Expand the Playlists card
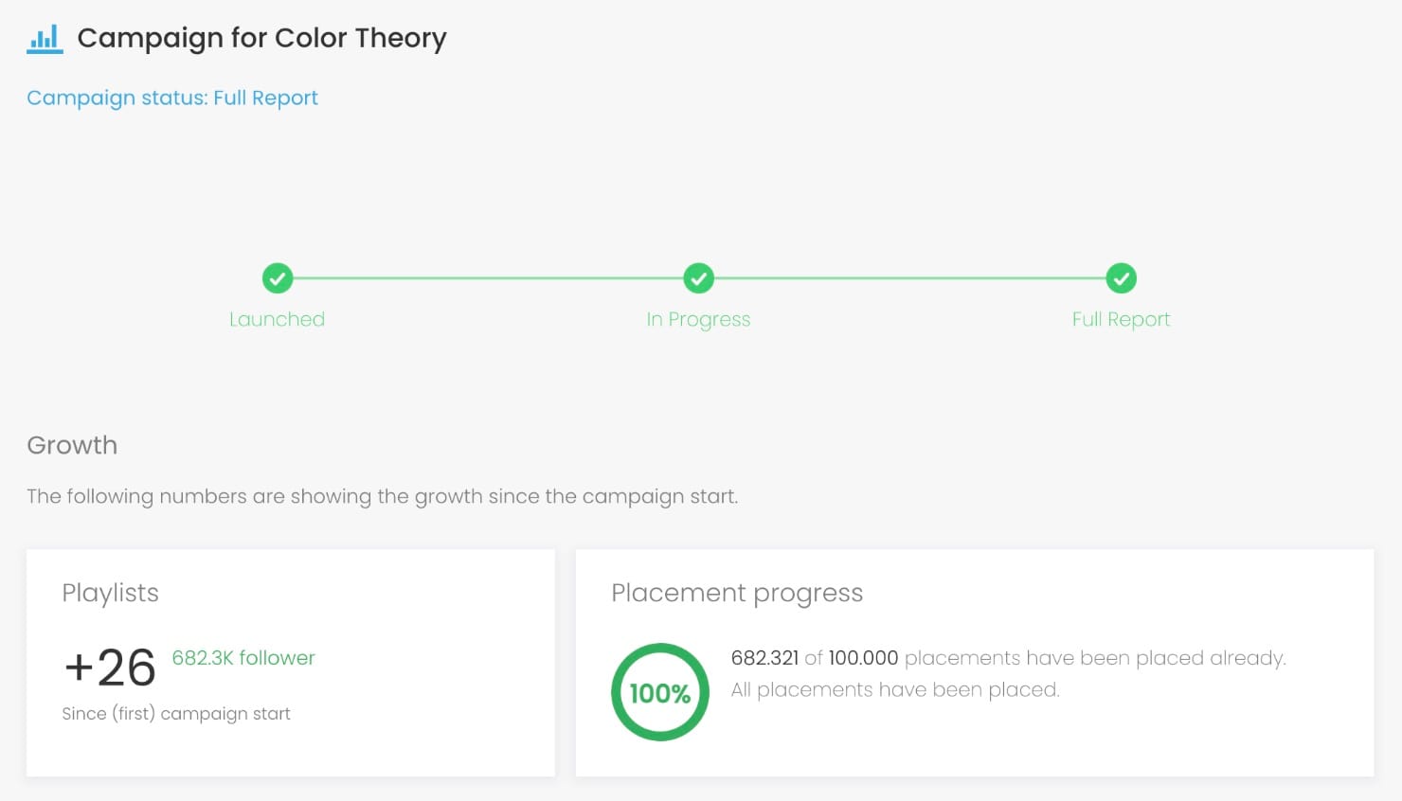The width and height of the screenshot is (1402, 801). (x=110, y=593)
